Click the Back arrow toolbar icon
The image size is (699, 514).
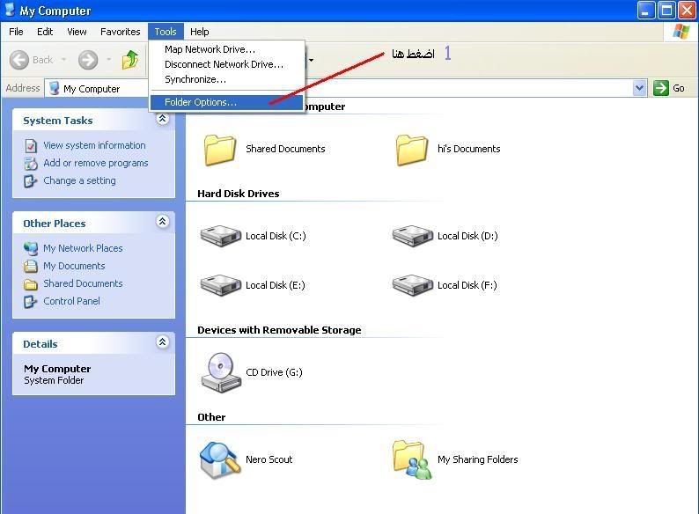point(19,60)
